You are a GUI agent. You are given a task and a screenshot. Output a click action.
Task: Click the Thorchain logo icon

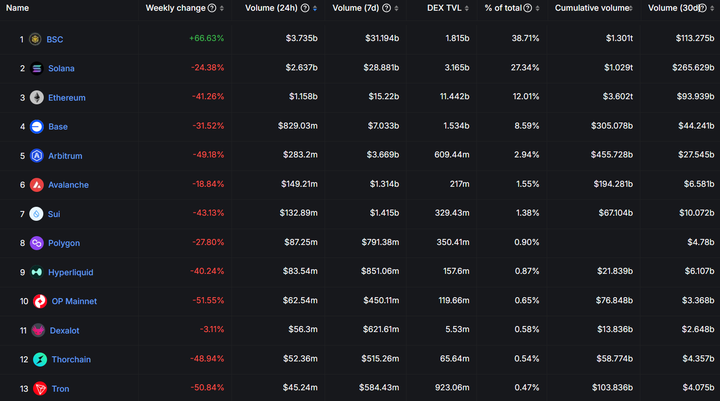[41, 360]
